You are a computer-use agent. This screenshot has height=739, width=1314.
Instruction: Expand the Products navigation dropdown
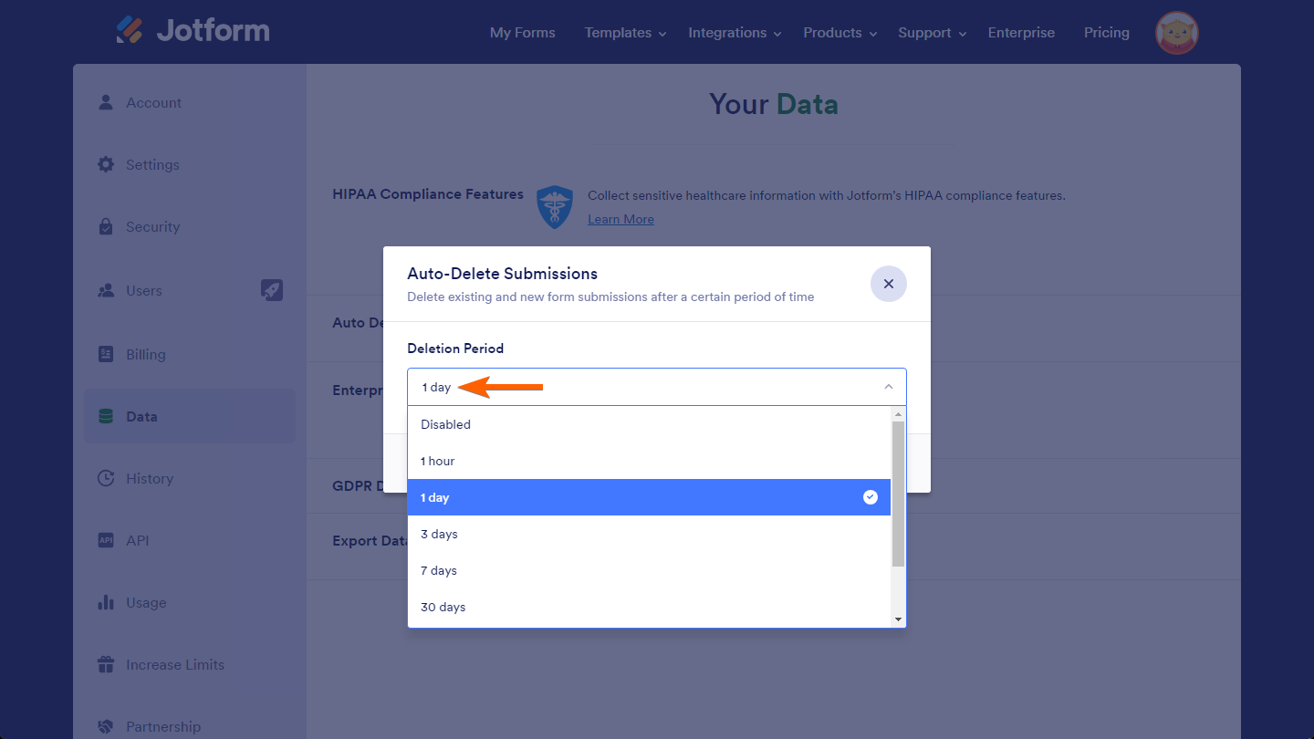click(839, 33)
